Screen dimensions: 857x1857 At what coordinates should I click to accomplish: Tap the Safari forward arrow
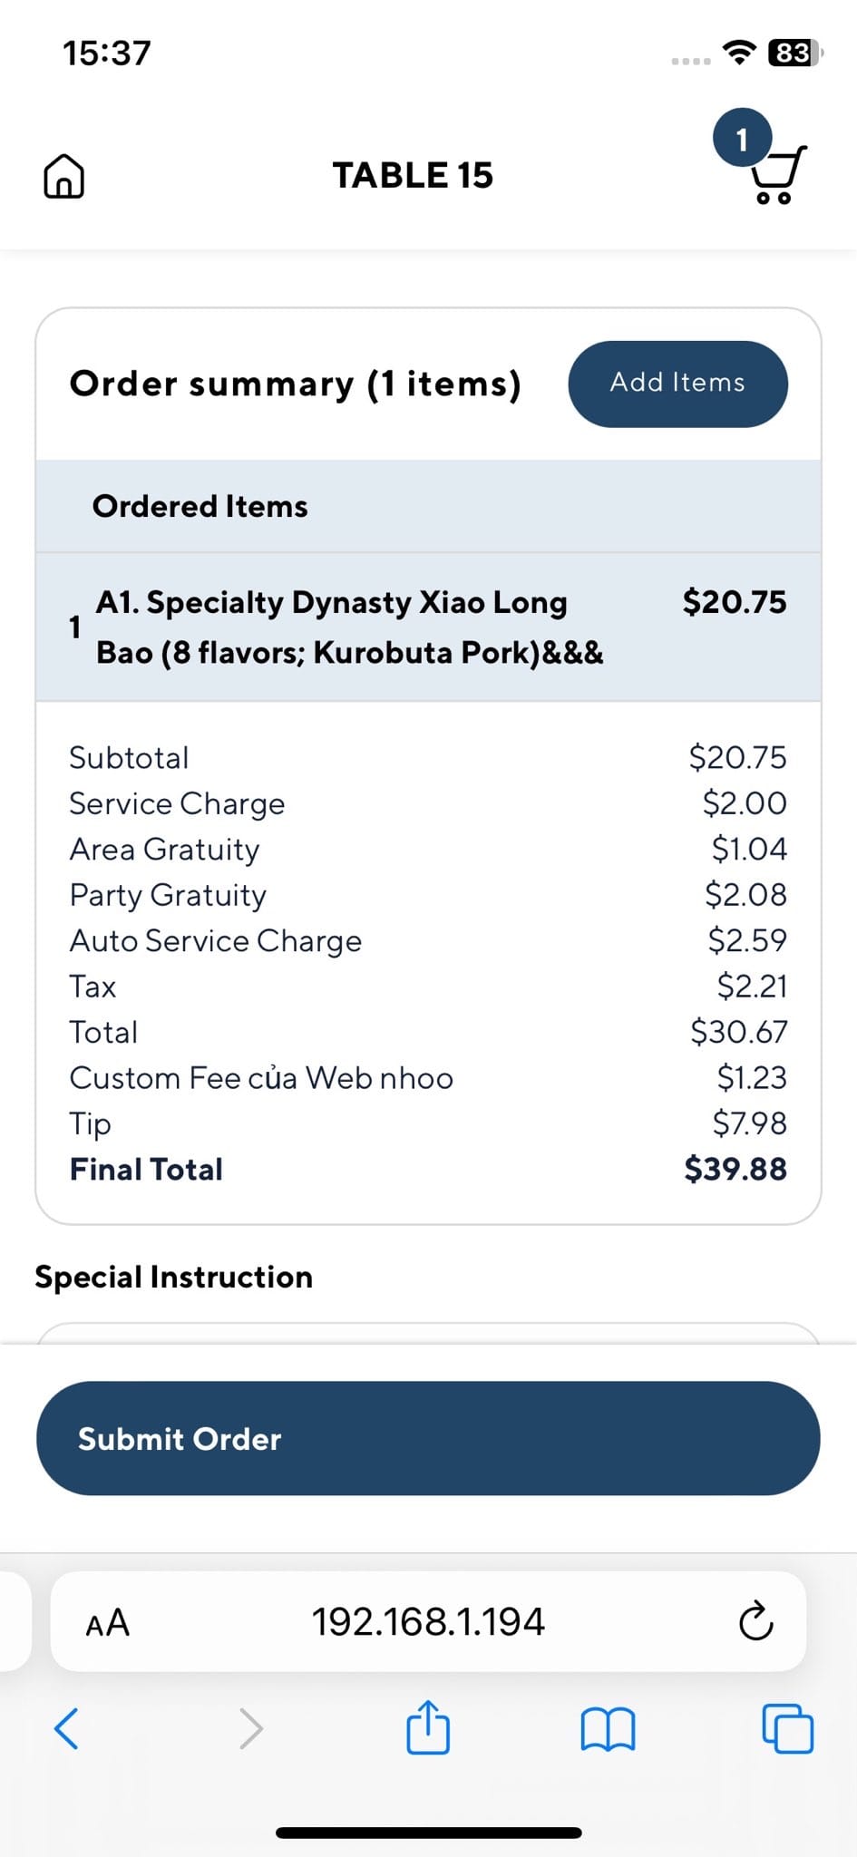click(250, 1728)
